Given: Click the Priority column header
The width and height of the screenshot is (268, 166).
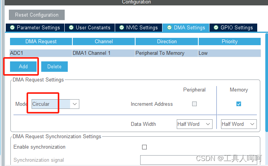Looking at the screenshot, I should click(x=229, y=41).
